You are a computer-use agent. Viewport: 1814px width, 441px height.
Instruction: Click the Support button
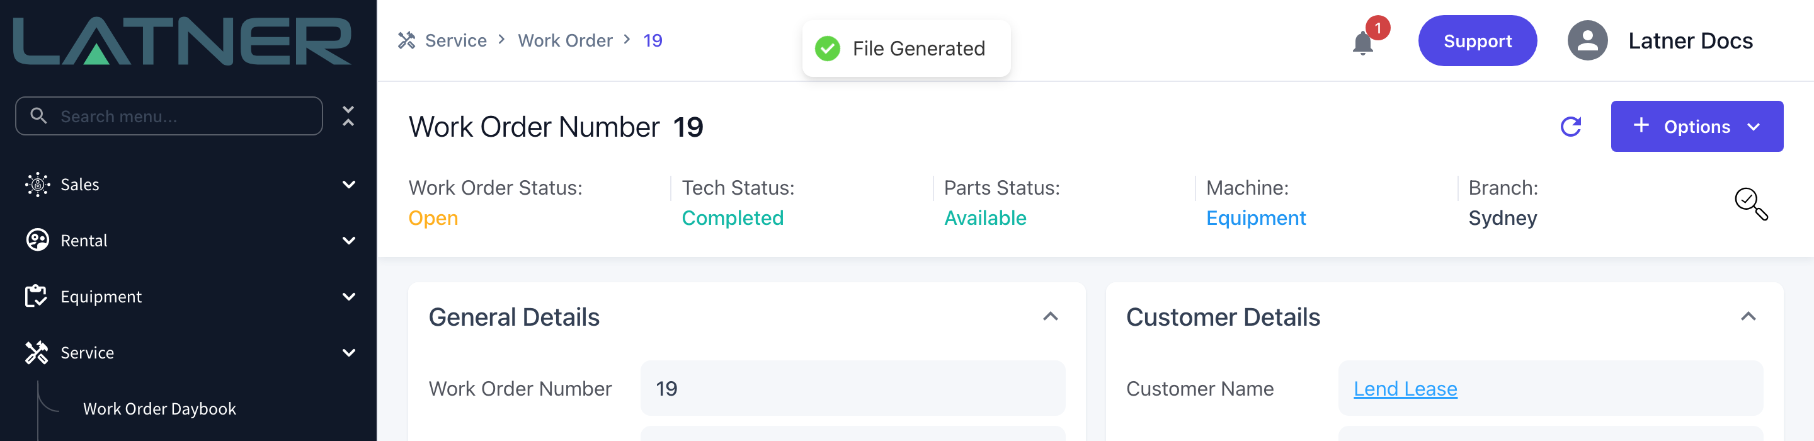(1476, 41)
